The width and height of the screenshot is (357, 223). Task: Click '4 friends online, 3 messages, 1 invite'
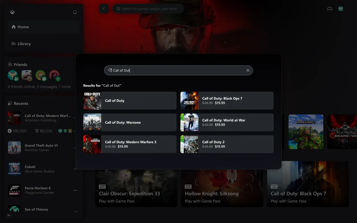coord(39,87)
